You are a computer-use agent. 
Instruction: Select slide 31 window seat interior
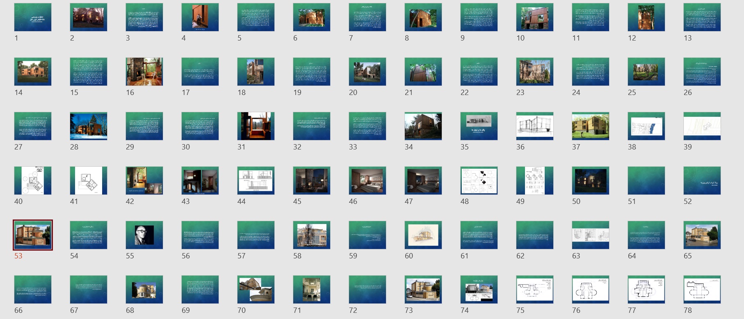(256, 126)
